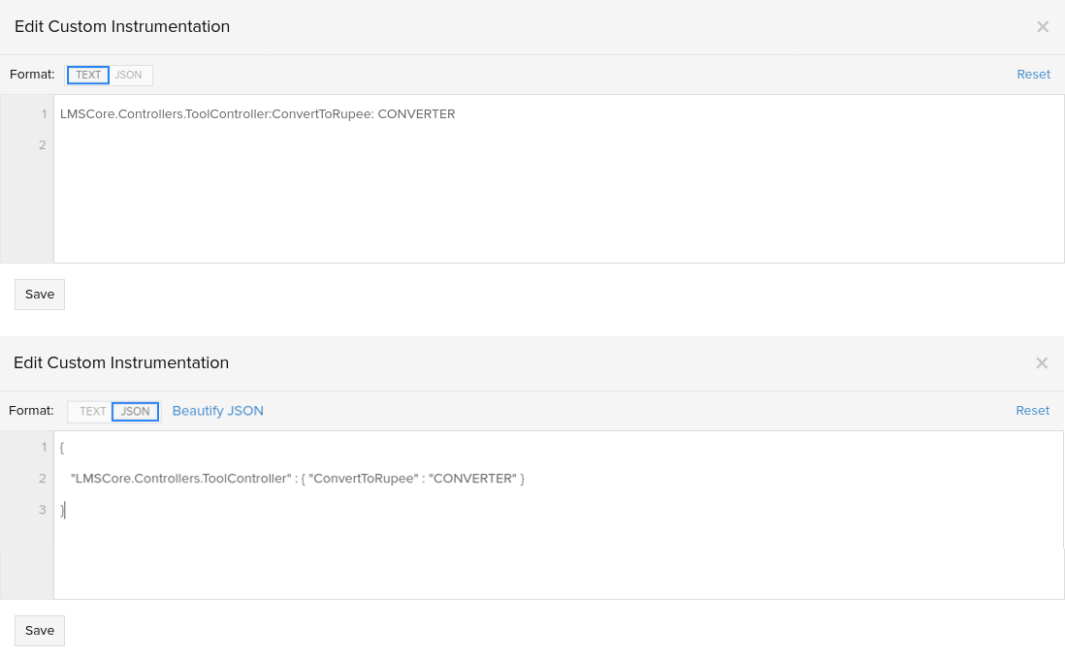Screen dimensions: 1065x657
Task: Select the TEXT format option in the top dialog
Action: pos(87,75)
